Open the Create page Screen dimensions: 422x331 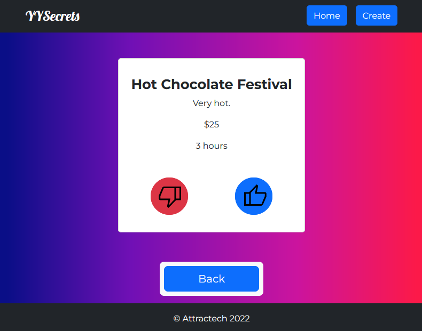[376, 15]
